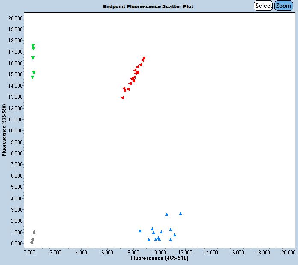Click the topmost gray data point
Image resolution: width=298 pixels, height=265 pixels.
[34, 232]
